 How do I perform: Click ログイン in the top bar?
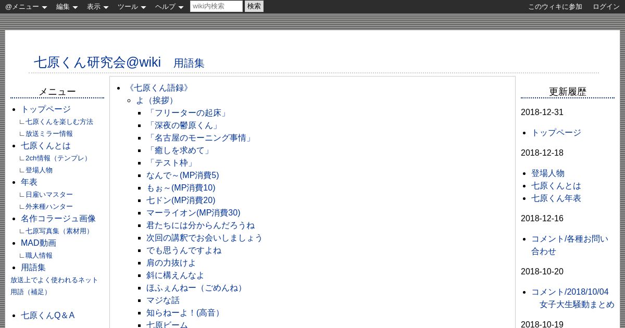pos(606,7)
